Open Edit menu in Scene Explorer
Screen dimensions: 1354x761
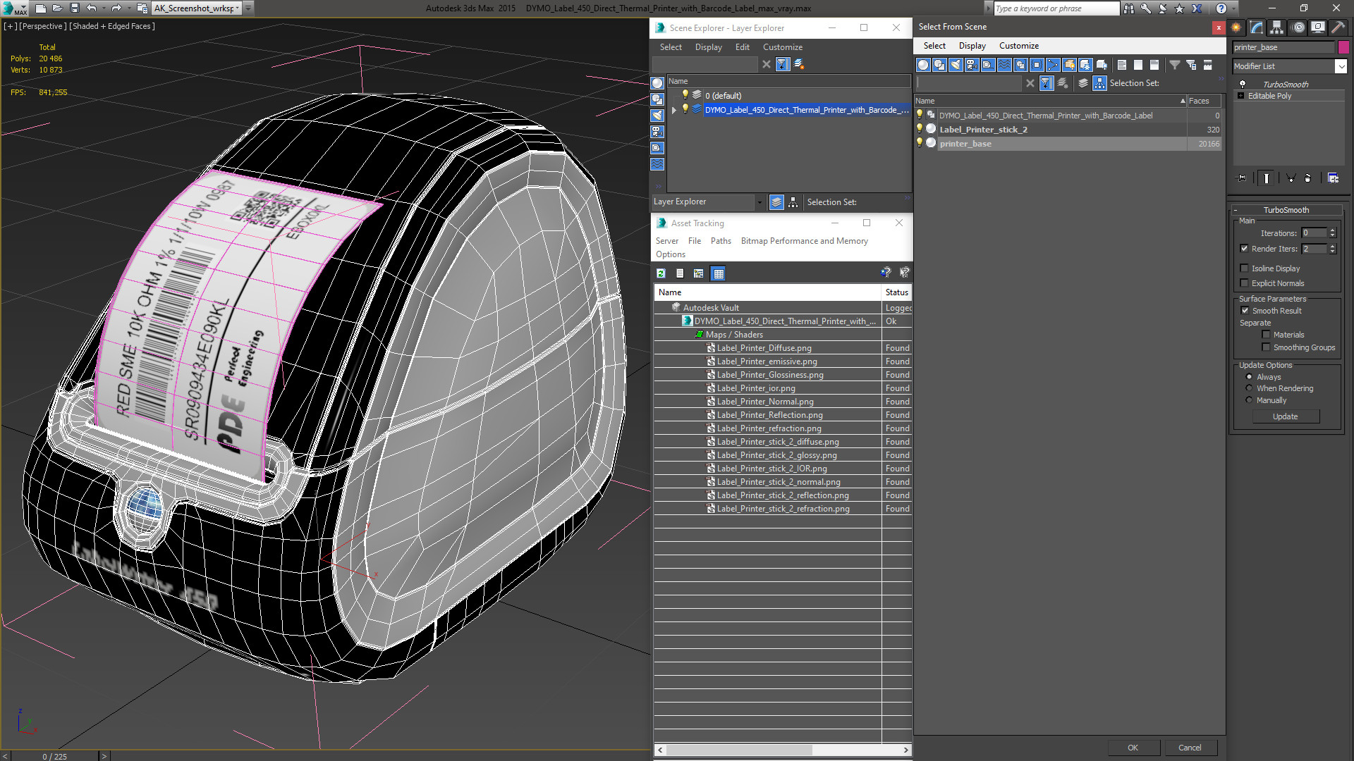point(742,47)
